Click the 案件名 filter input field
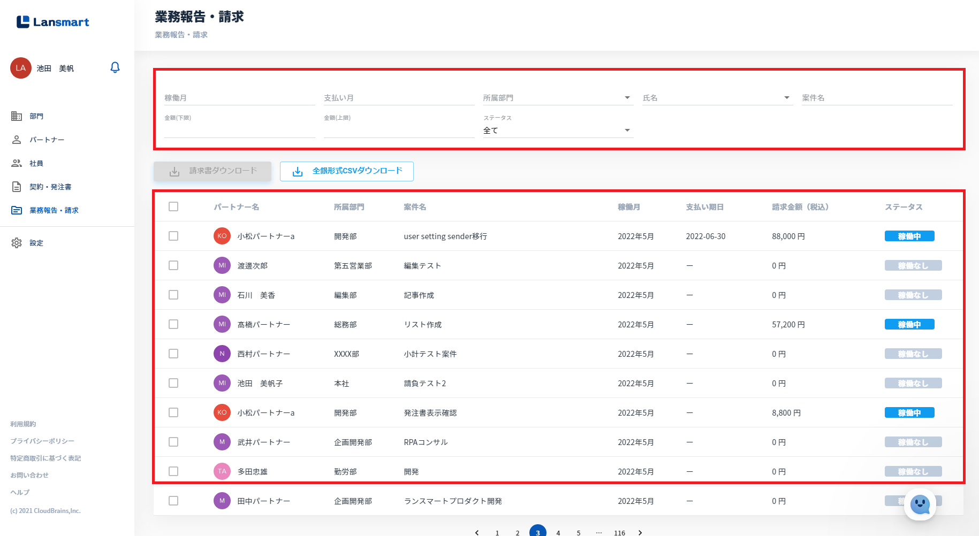979x536 pixels. tap(877, 98)
